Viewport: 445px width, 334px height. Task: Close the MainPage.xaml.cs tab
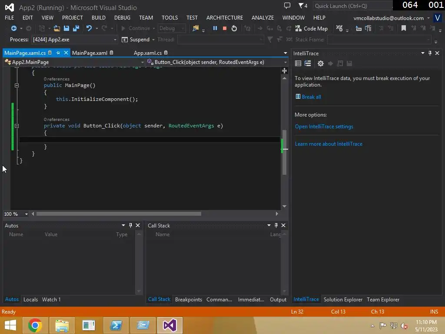66,53
